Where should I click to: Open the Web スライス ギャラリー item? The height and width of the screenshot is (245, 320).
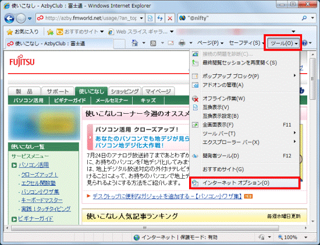click(x=141, y=32)
